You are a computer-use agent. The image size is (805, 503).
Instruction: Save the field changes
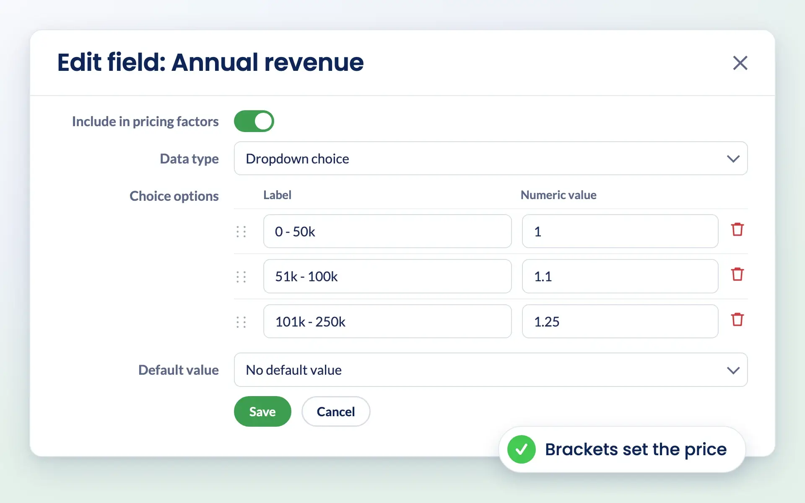click(x=262, y=412)
